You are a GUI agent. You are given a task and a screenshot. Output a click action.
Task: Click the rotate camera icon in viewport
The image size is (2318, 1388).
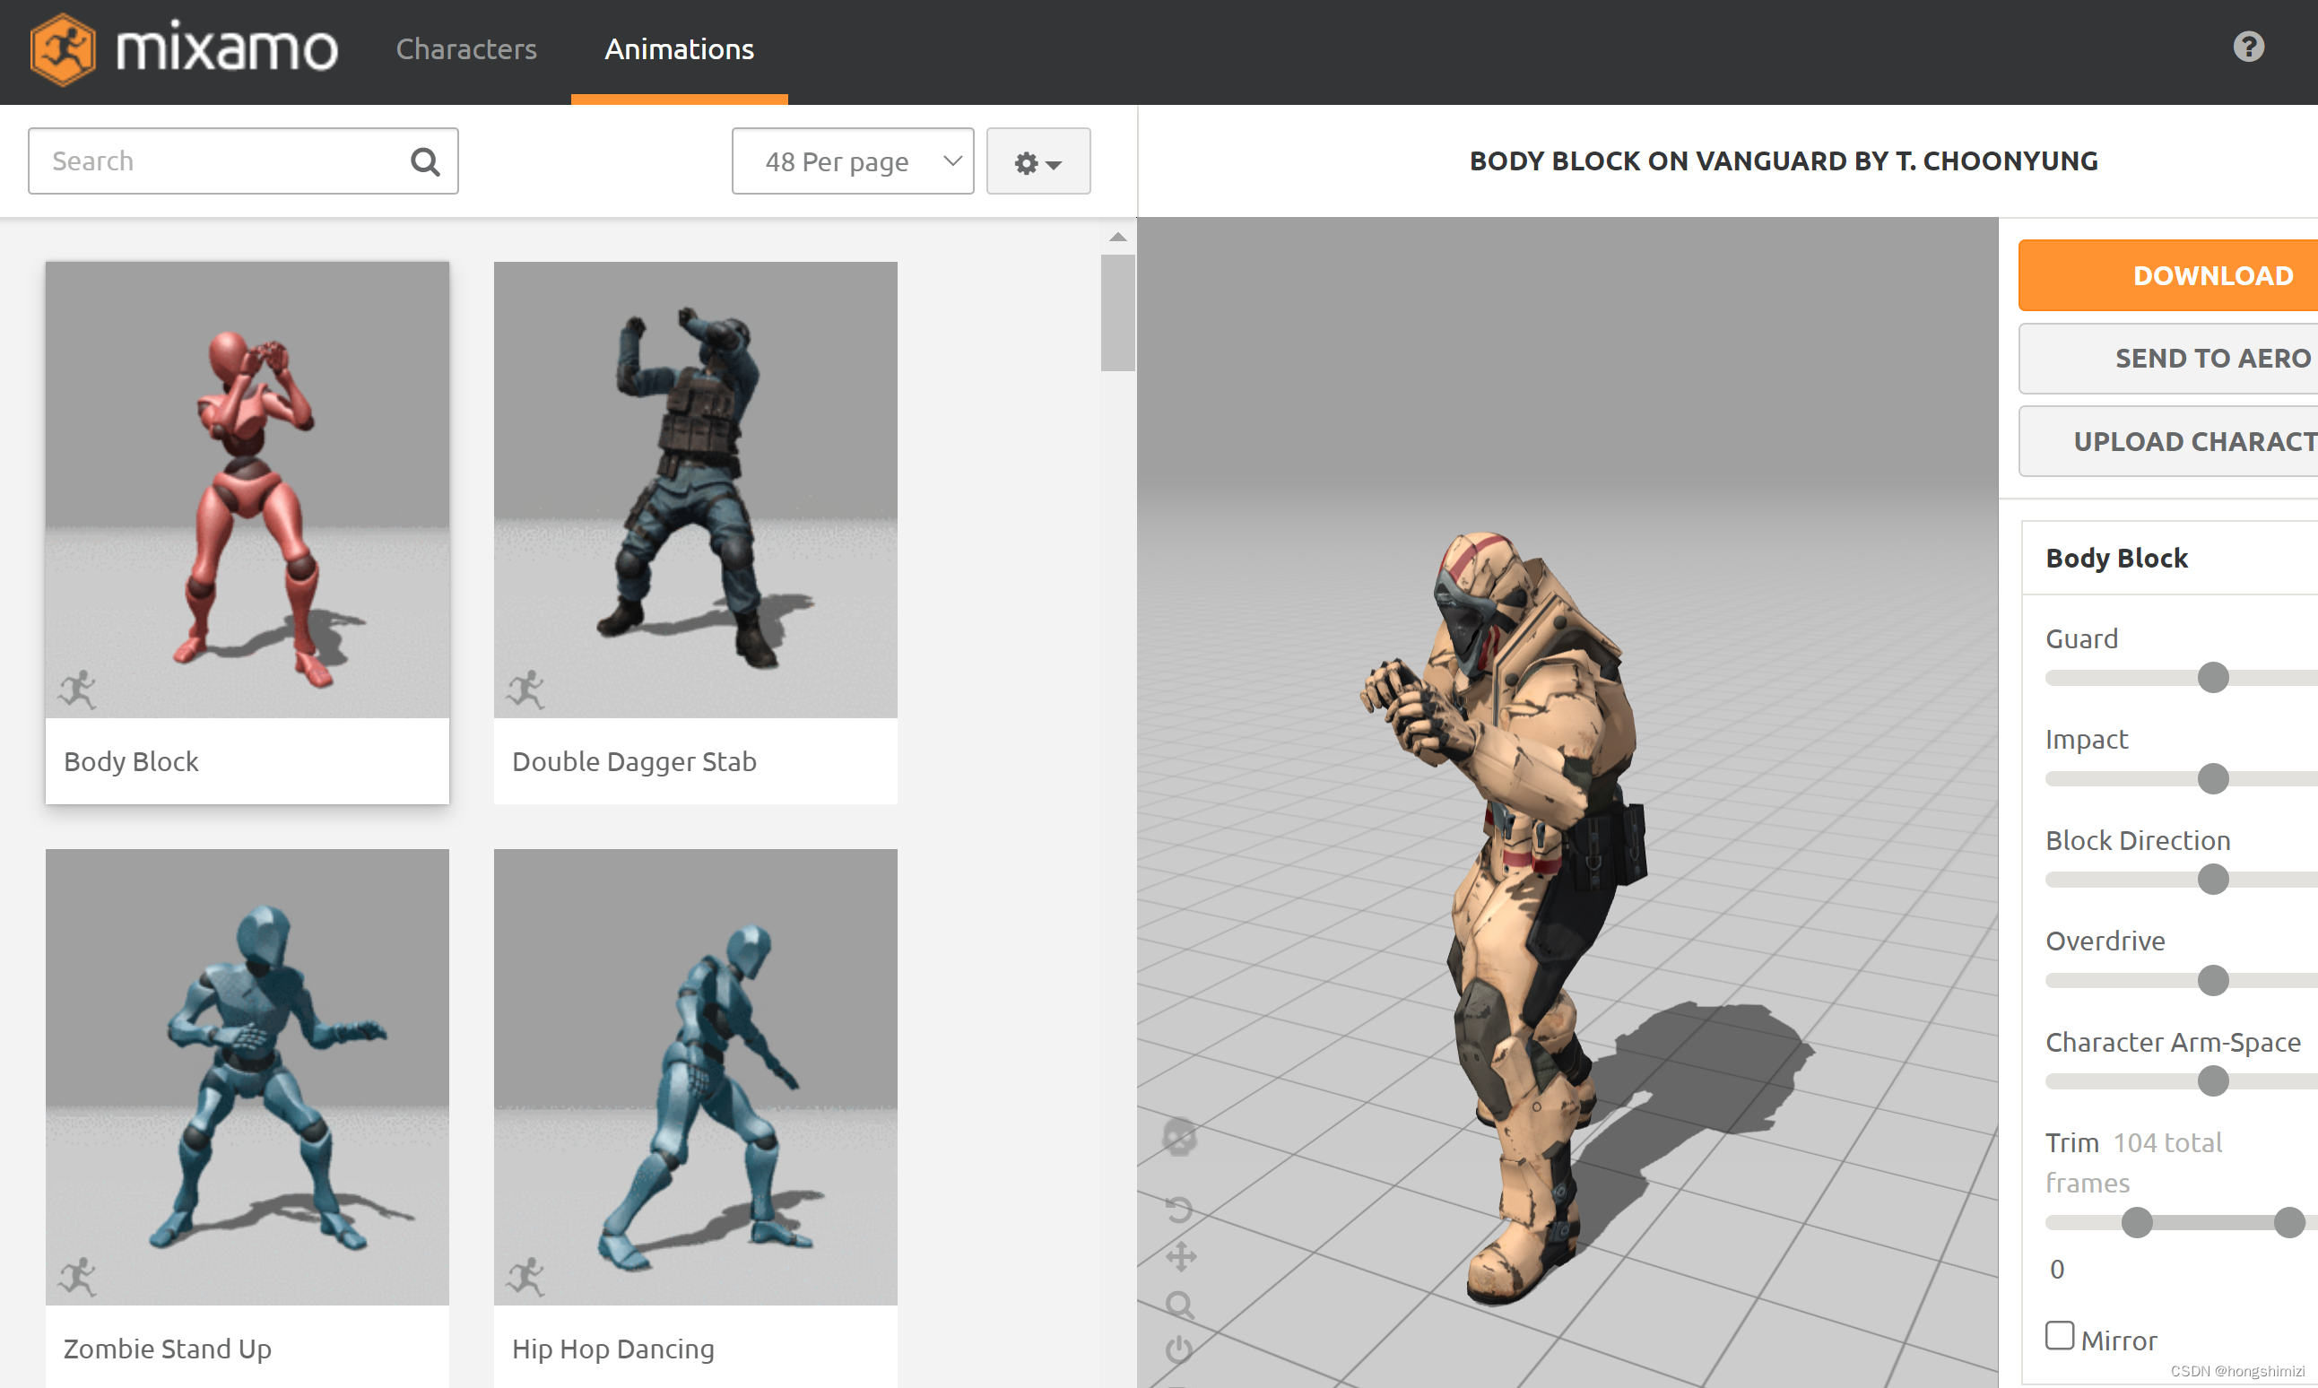click(1178, 1210)
